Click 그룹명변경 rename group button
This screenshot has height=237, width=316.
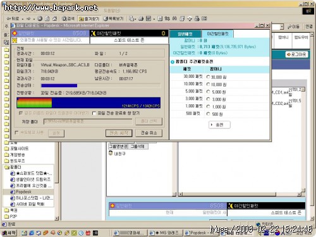click(118, 147)
